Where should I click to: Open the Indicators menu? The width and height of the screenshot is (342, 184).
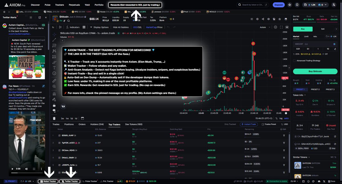[x=73, y=27]
